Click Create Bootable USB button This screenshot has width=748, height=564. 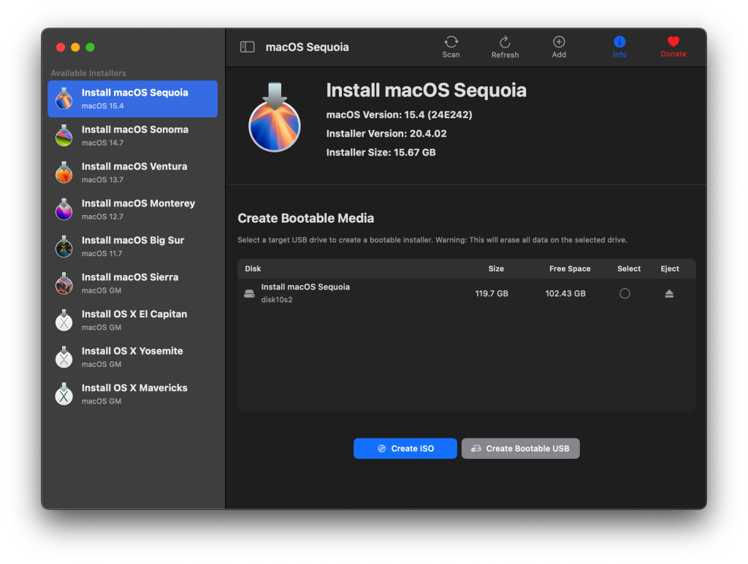tap(520, 448)
